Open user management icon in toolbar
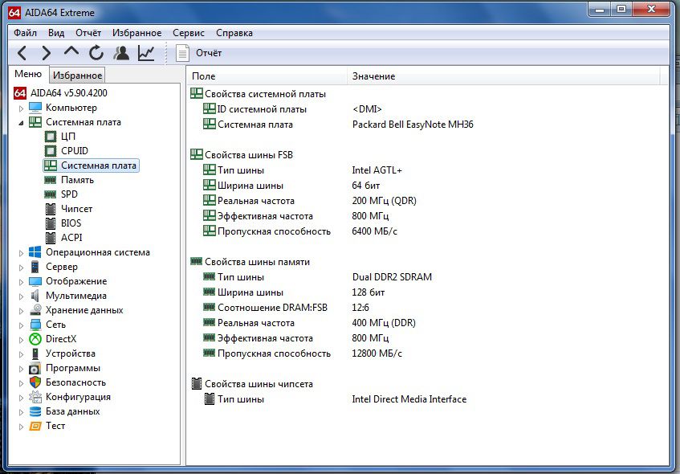This screenshot has height=474, width=680. [121, 53]
